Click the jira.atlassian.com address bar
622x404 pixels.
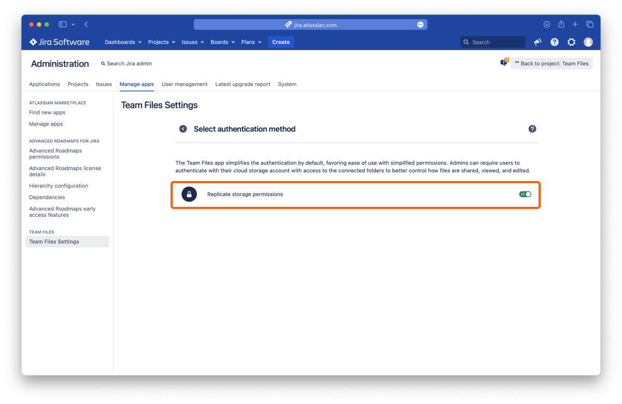[x=310, y=24]
